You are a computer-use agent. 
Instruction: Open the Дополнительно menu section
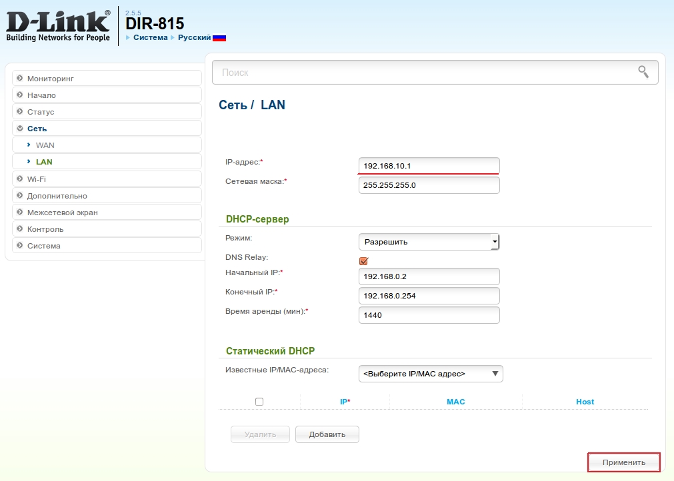tap(57, 196)
